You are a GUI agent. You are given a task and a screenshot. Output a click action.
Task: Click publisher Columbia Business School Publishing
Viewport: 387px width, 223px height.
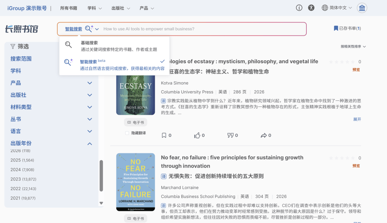(x=198, y=197)
